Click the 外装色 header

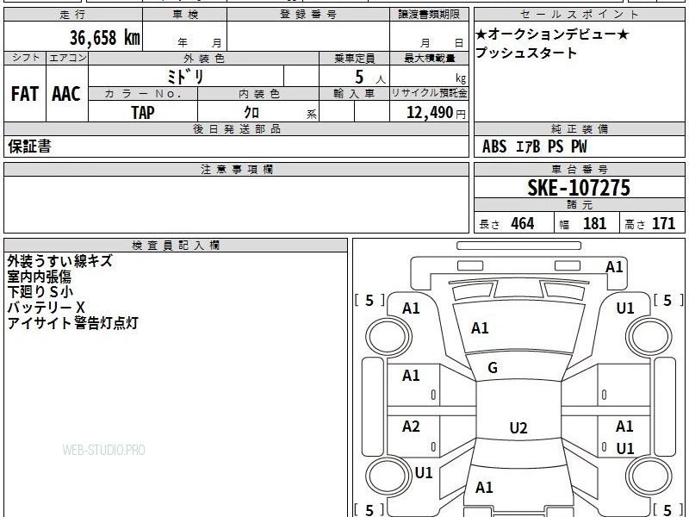coord(204,59)
